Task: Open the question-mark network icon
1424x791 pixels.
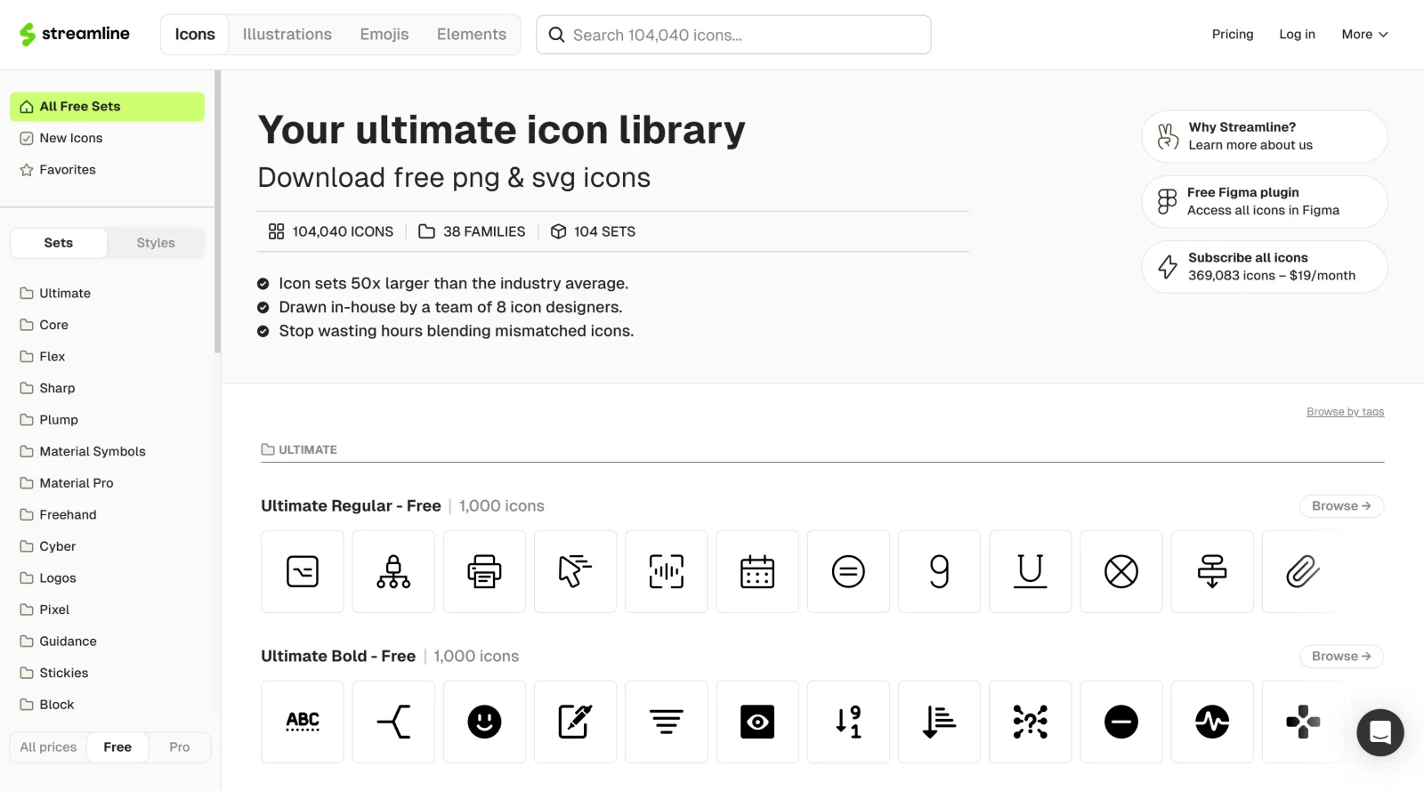Action: (1031, 722)
